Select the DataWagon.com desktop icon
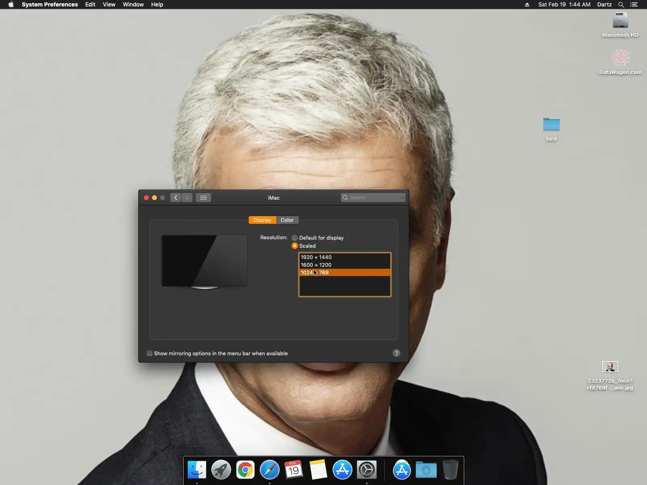Image resolution: width=647 pixels, height=485 pixels. pyautogui.click(x=620, y=62)
